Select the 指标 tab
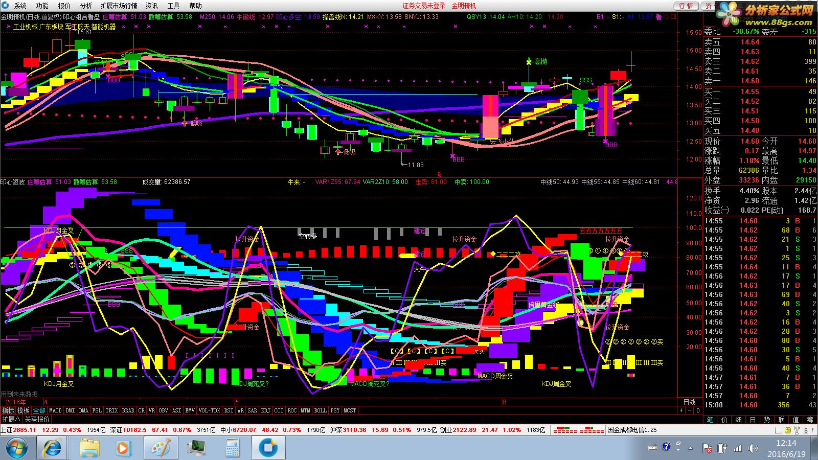The width and height of the screenshot is (818, 460). (x=8, y=410)
